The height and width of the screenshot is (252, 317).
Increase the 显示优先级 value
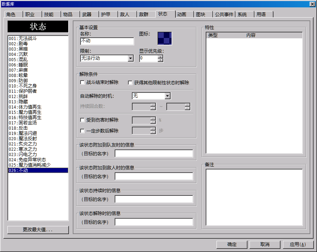point(160,57)
